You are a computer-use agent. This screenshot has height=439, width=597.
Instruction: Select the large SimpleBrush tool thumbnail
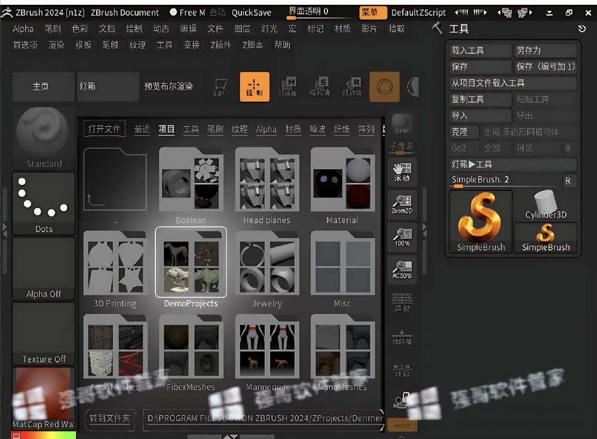(x=481, y=222)
